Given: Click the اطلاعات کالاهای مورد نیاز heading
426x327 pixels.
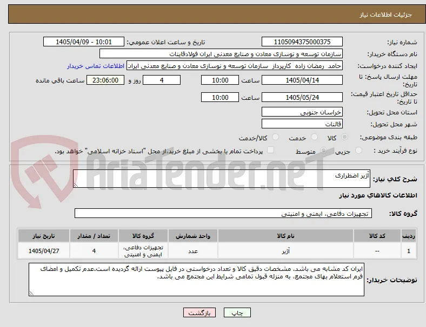Looking at the screenshot, I should [x=378, y=195].
